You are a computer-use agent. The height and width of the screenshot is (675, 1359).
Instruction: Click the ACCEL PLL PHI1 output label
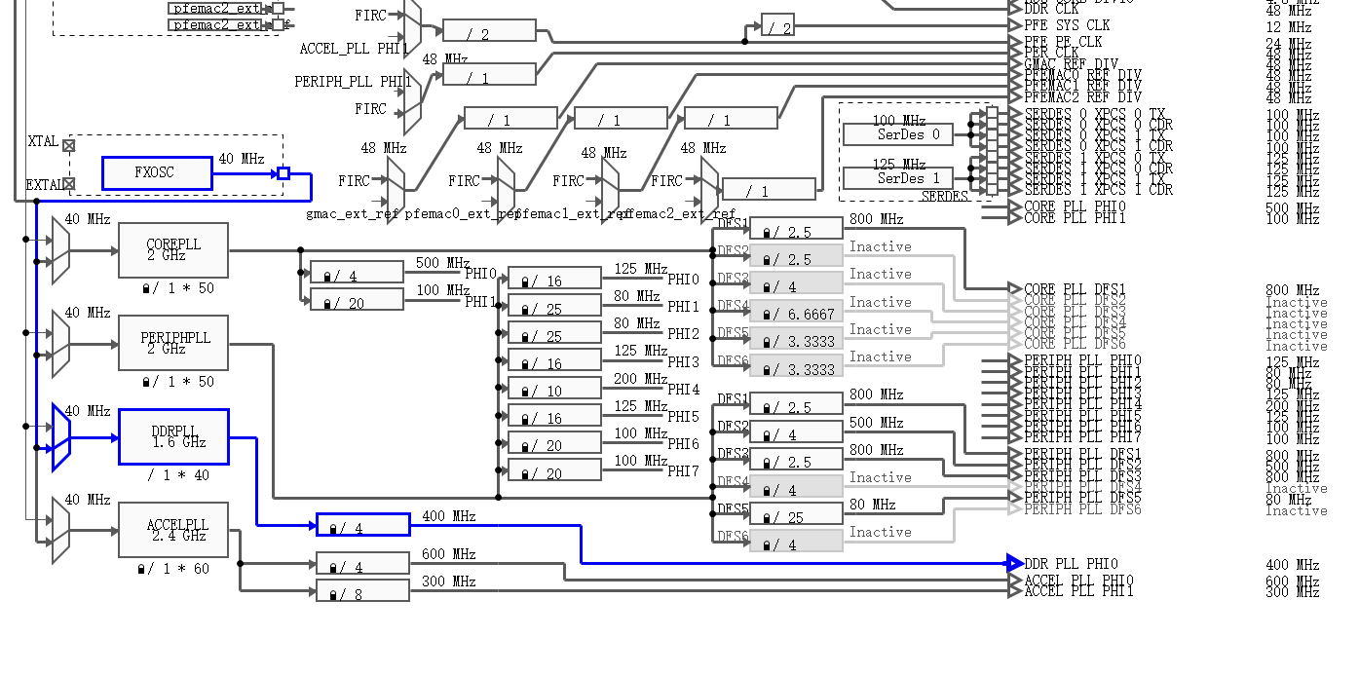coord(1079,591)
